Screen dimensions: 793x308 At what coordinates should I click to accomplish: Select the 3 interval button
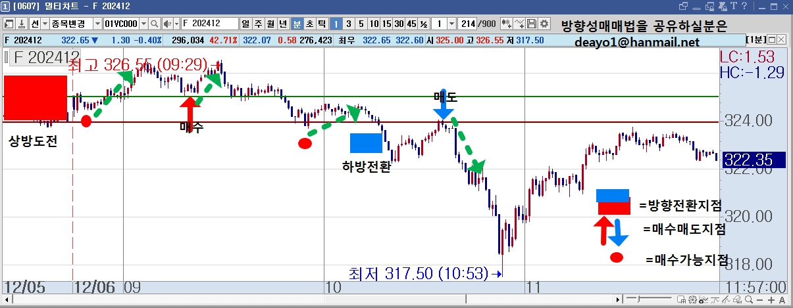pyautogui.click(x=349, y=24)
